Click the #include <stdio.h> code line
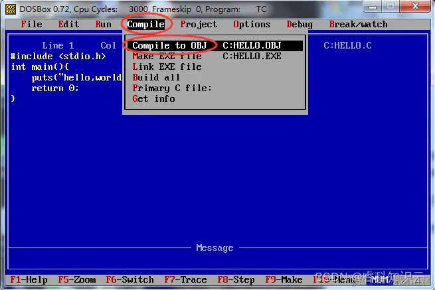This screenshot has height=290, width=435. [58, 56]
